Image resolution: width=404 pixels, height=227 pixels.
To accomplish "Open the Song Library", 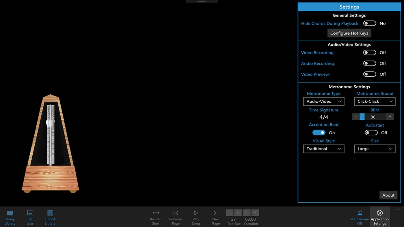I will tap(10, 217).
